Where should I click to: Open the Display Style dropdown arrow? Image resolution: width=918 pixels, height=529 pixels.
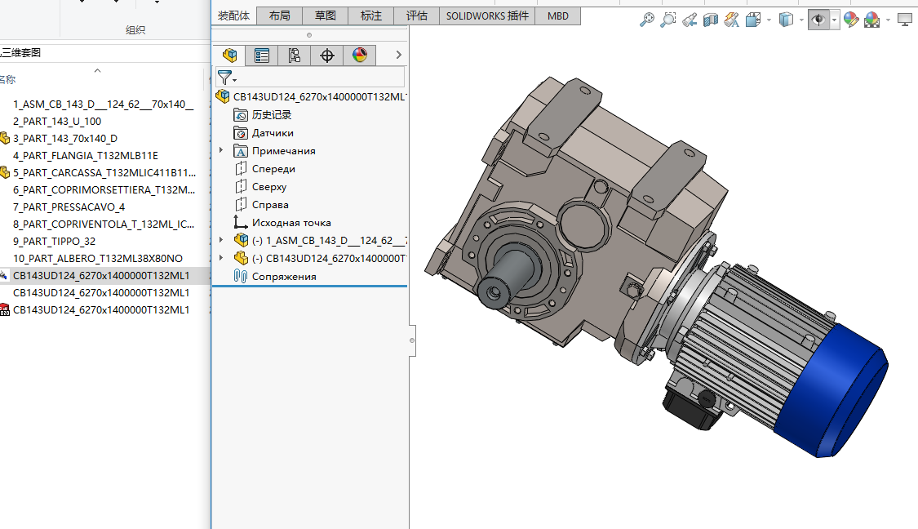pos(801,20)
